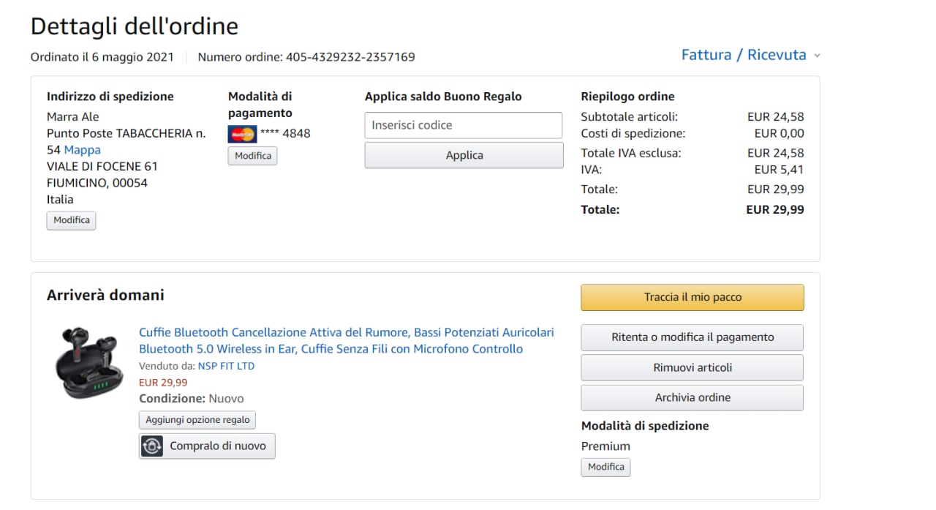This screenshot has height=510, width=936.
Task: Click the Mappa link in shipping address
Action: (x=83, y=150)
